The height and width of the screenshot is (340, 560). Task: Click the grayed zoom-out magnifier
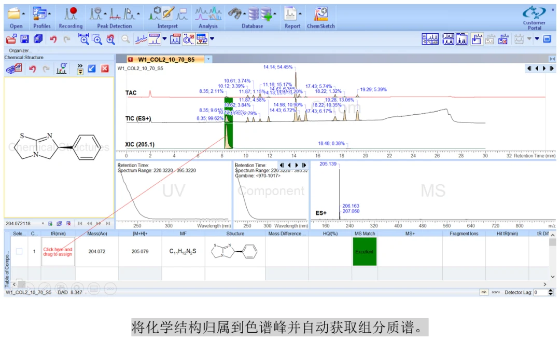[x=125, y=39]
